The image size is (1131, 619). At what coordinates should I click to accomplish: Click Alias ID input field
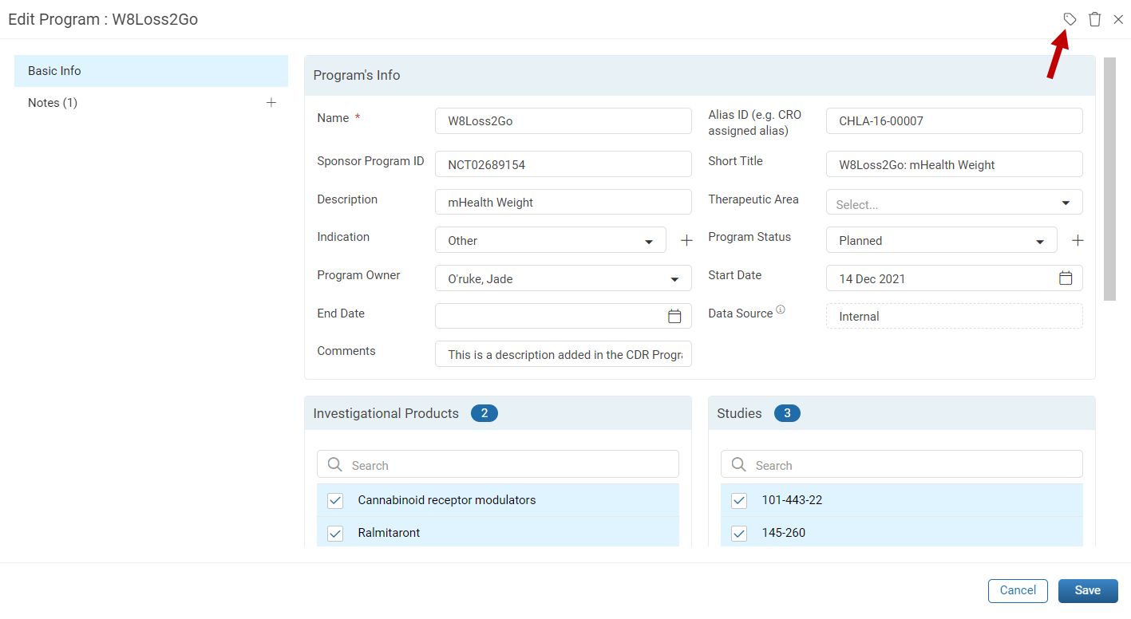(954, 120)
